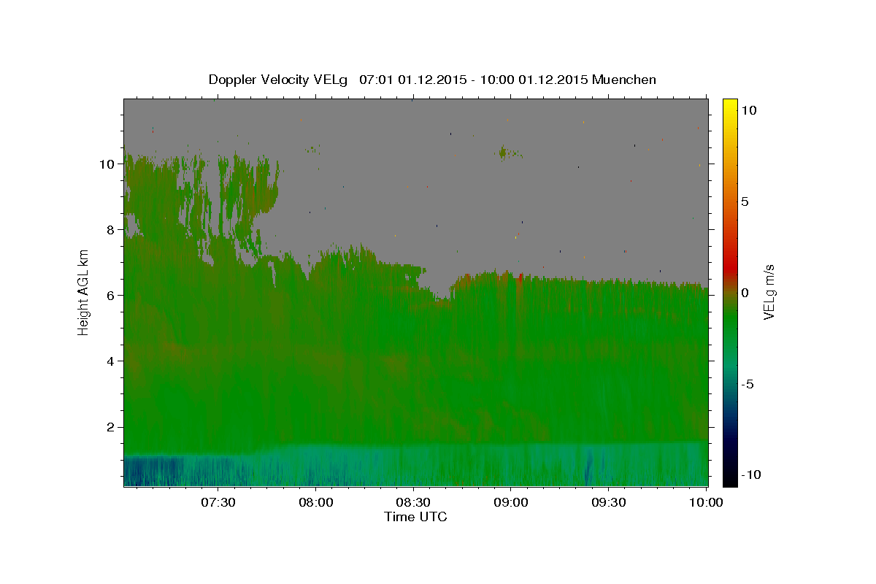The image size is (876, 584).
Task: Click the height axis label 2
Action: point(110,426)
